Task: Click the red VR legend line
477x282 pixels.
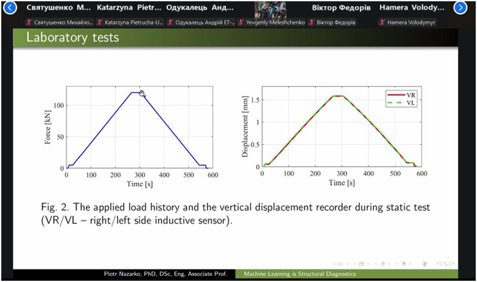Action: pyautogui.click(x=396, y=94)
